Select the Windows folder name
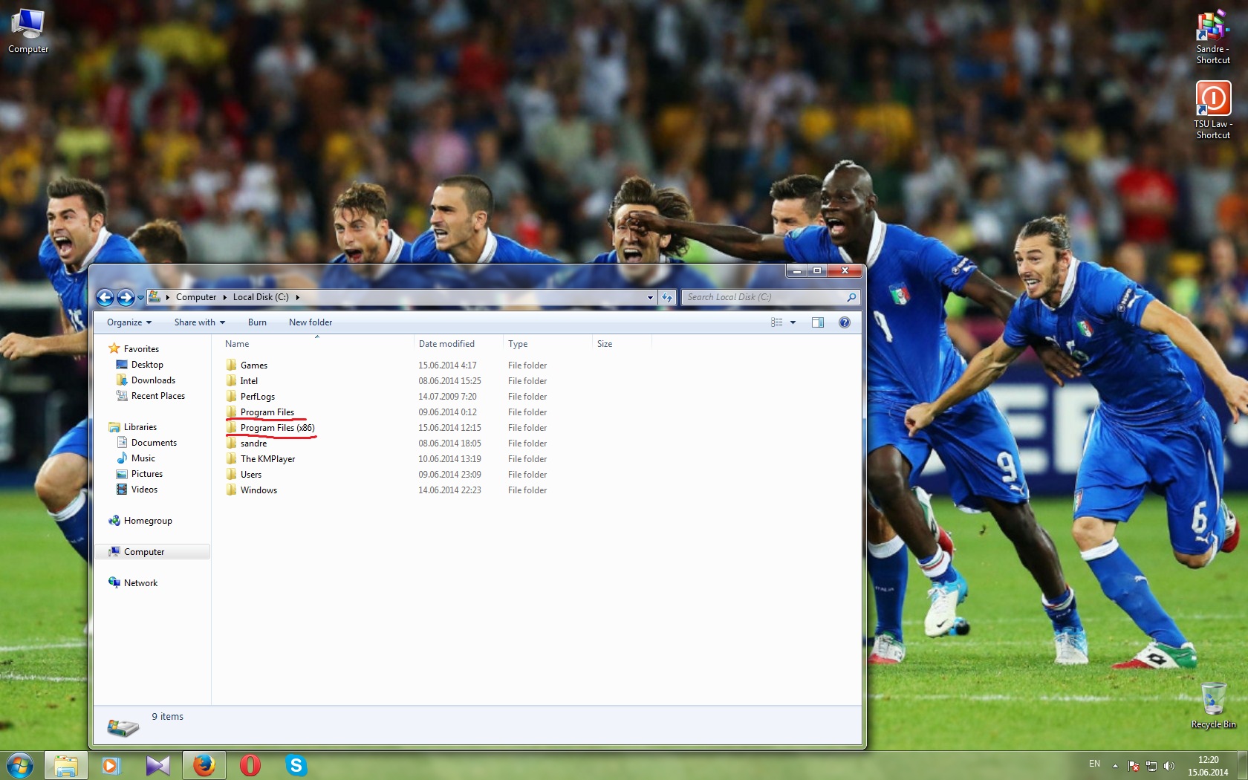This screenshot has height=780, width=1248. tap(259, 490)
